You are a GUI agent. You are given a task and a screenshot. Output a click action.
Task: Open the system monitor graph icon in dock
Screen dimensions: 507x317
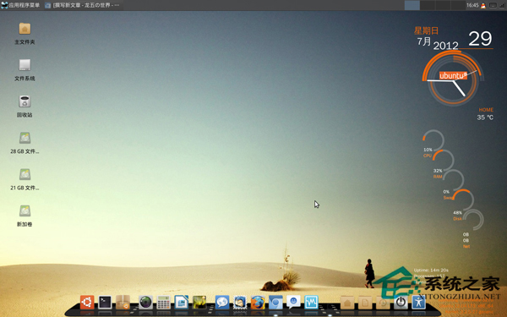(x=311, y=302)
